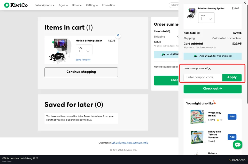Open Benny Blue Takes a Vacation cover
248x164 pixels.
197,137
